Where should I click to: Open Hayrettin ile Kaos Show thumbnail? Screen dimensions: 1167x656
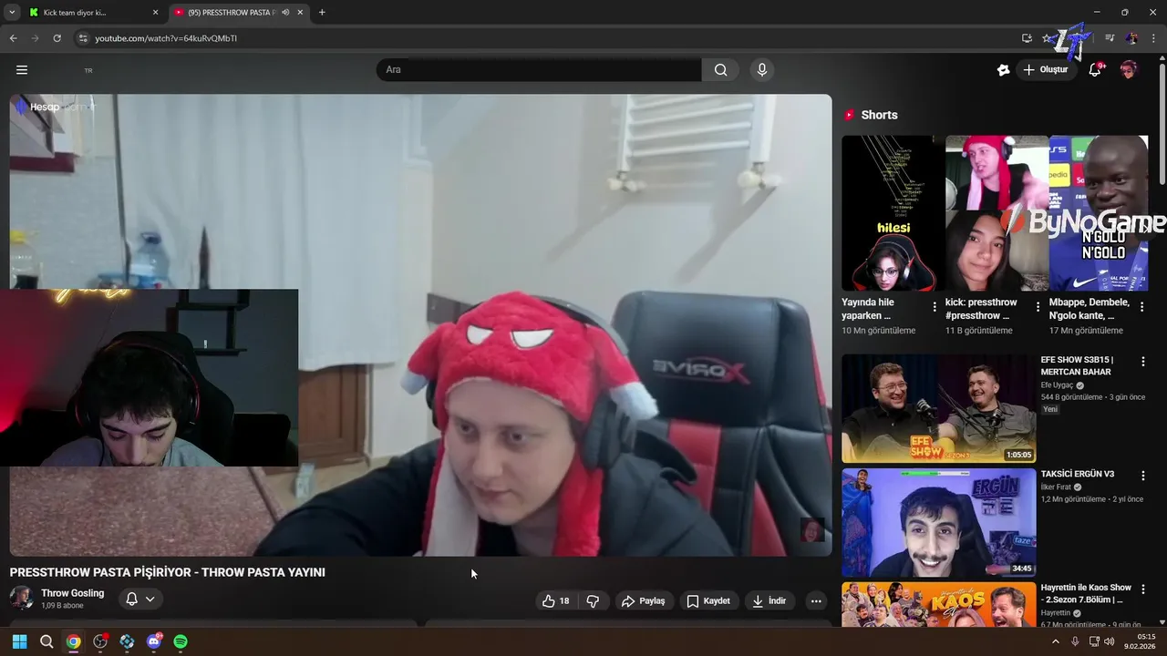[x=939, y=604]
